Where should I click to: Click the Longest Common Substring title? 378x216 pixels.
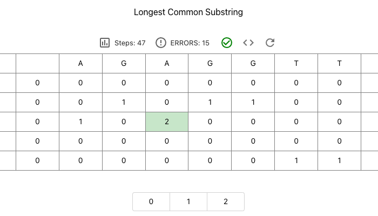[x=188, y=11]
